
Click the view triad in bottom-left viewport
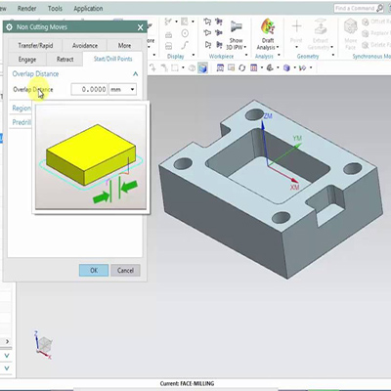tap(43, 345)
